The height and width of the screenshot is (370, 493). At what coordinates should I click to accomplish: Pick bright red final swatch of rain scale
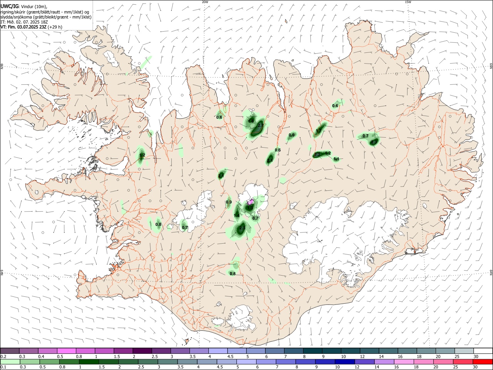483,362
